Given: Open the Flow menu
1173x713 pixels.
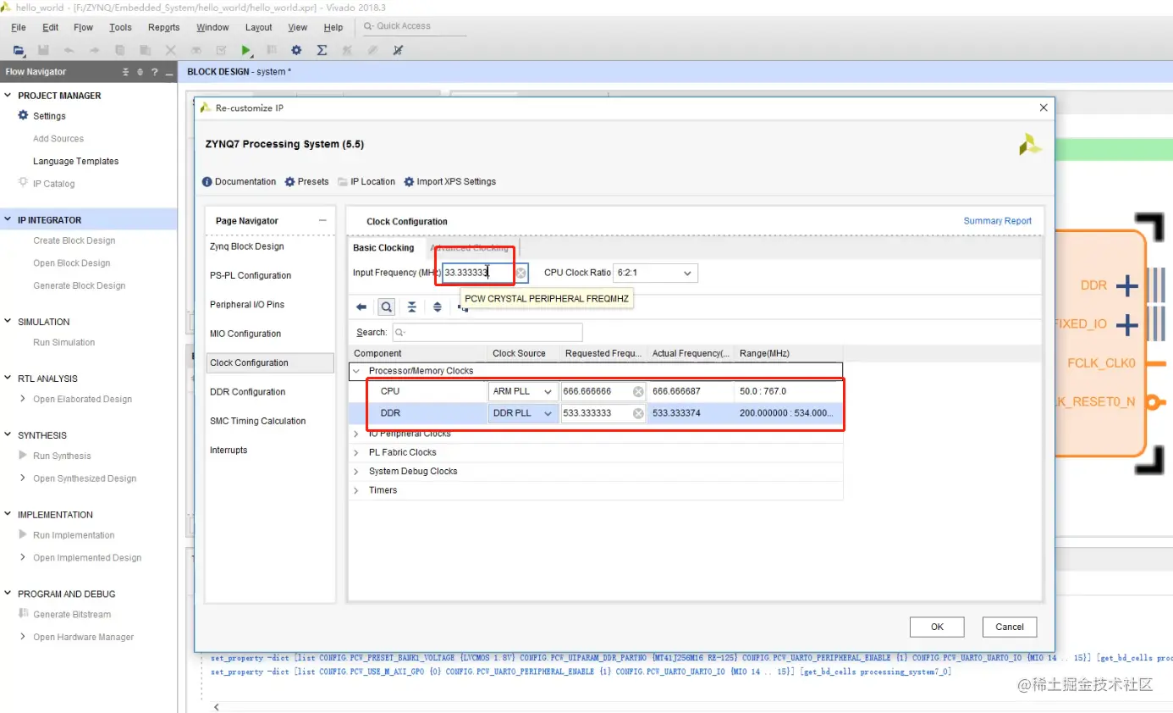Looking at the screenshot, I should tap(83, 27).
